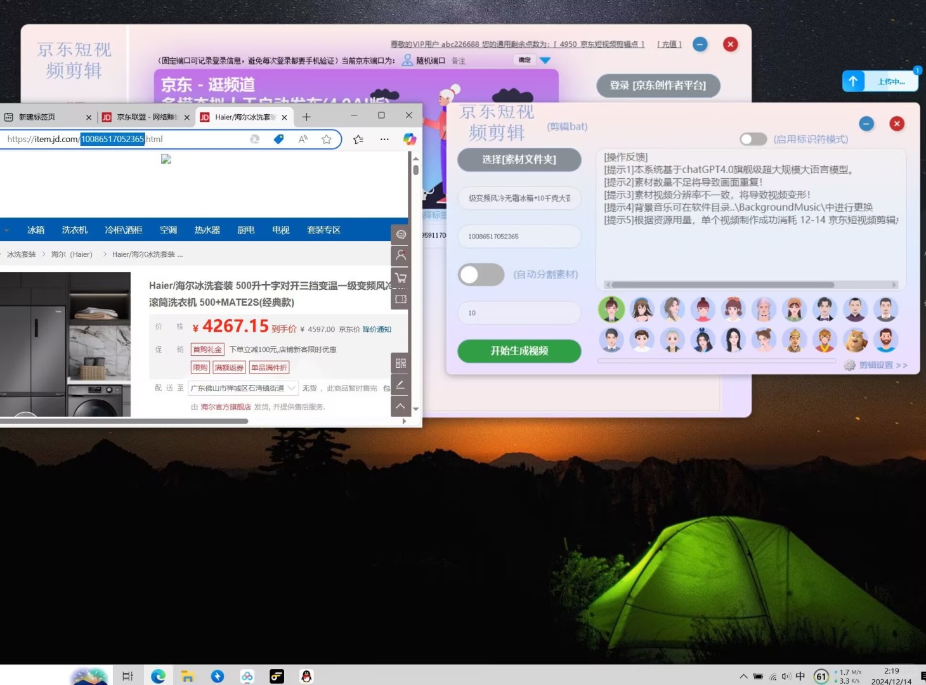Screen dimensions: 926x685
Task: Click the refresh icon in the address bar
Action: [x=254, y=139]
